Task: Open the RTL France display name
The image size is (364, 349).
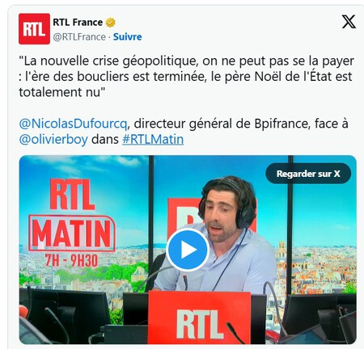Action: 78,22
